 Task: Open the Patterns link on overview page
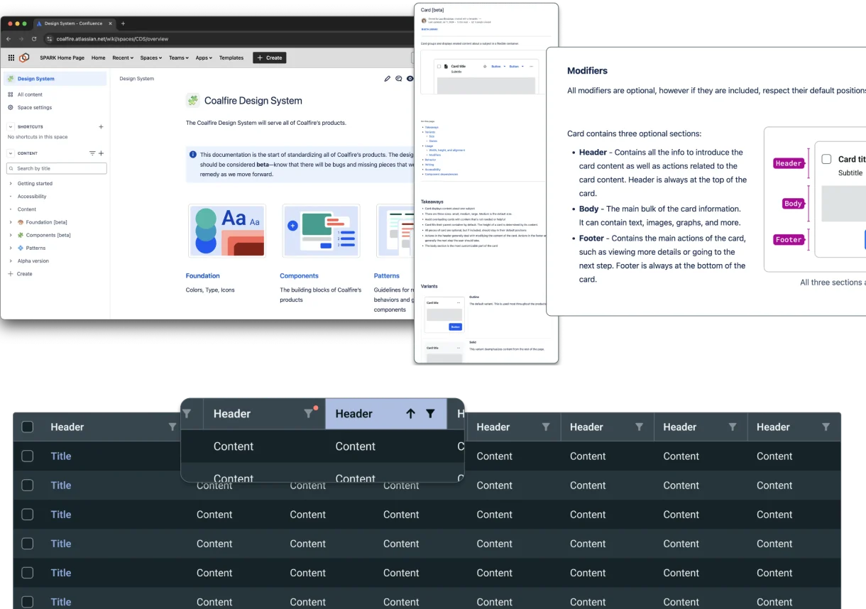387,275
